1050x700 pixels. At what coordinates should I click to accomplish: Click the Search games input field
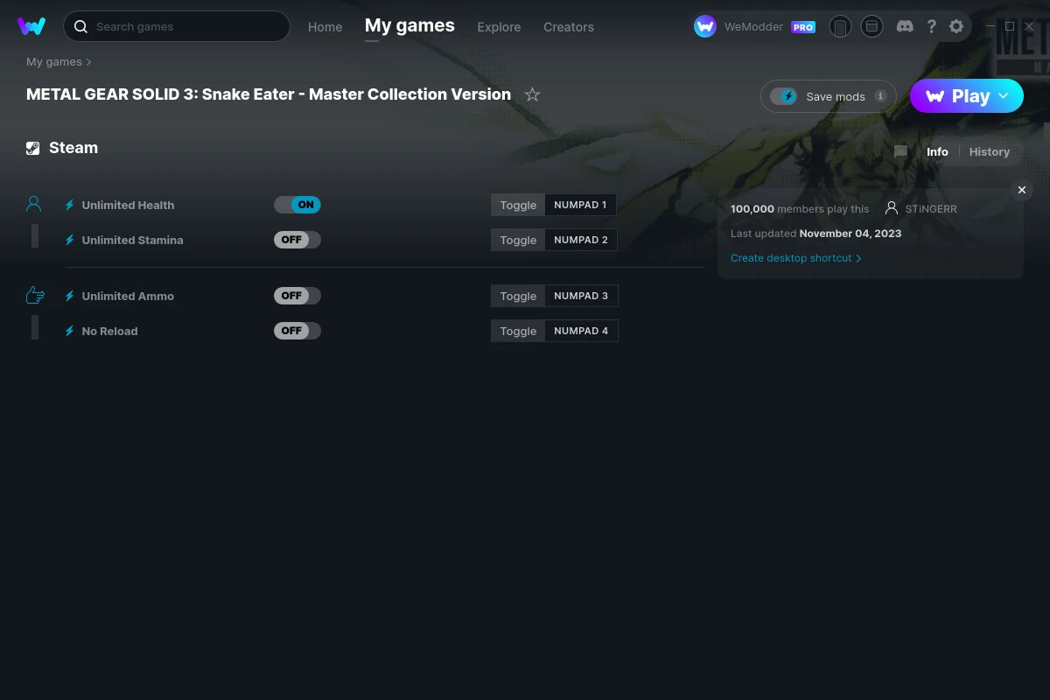(x=177, y=26)
